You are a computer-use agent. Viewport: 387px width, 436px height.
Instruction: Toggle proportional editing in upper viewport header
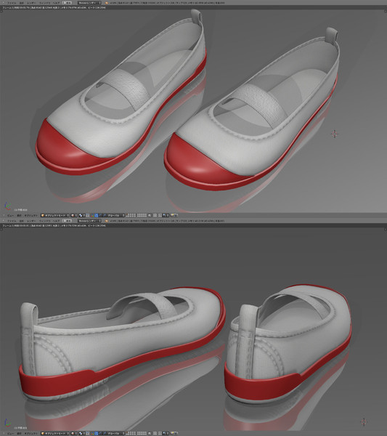pos(155,215)
